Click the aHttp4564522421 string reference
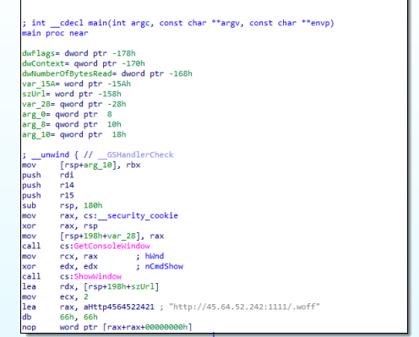 click(x=119, y=307)
